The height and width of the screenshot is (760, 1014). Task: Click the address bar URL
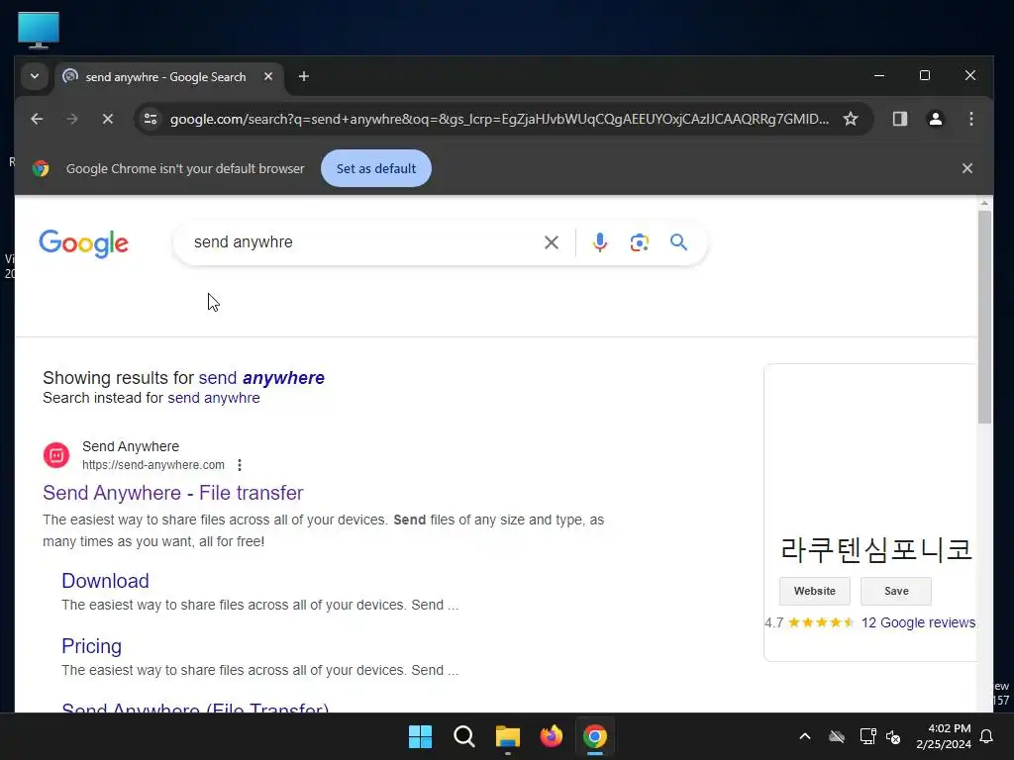[499, 119]
